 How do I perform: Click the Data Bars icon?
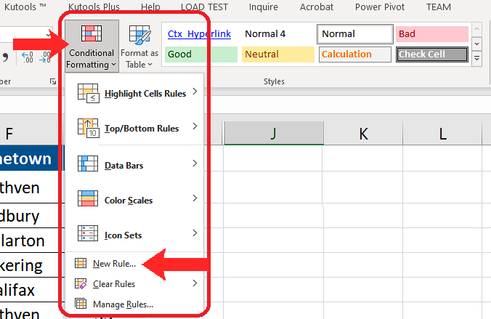pos(88,163)
